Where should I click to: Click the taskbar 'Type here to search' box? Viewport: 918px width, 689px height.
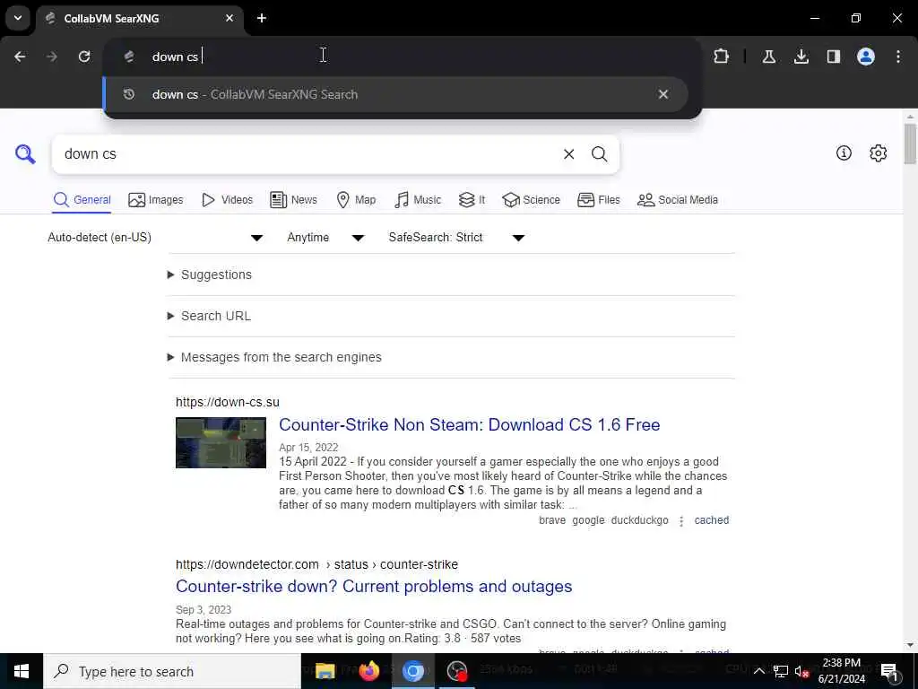coord(172,671)
